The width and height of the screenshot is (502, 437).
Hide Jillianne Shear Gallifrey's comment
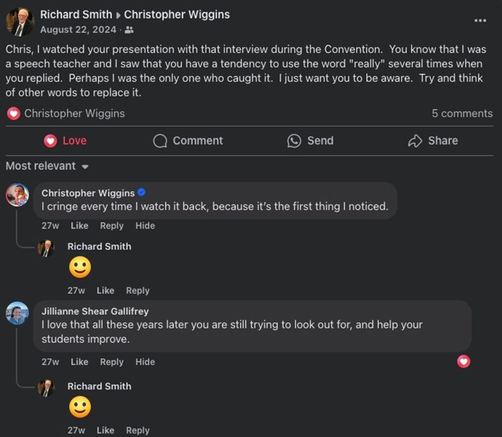[145, 362]
